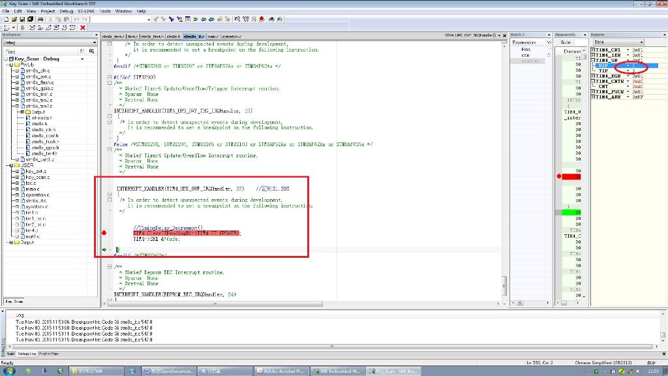The width and height of the screenshot is (668, 376).
Task: Expand the TIM4_ARR register
Action: pyautogui.click(x=592, y=97)
